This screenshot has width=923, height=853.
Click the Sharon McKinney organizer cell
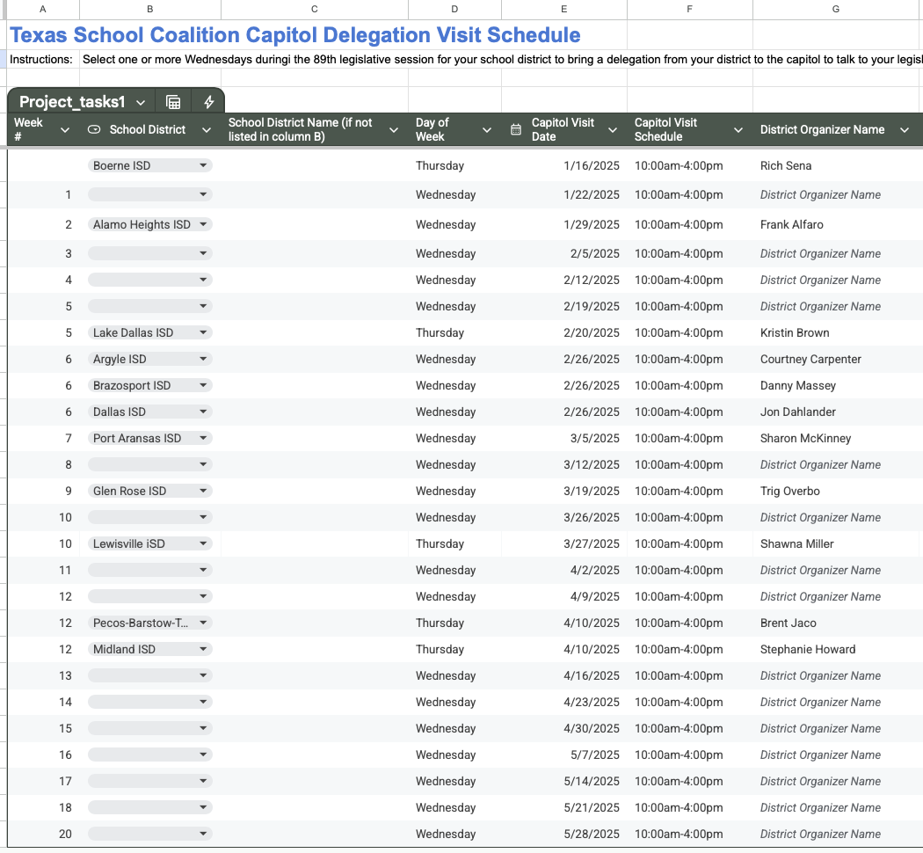point(838,438)
